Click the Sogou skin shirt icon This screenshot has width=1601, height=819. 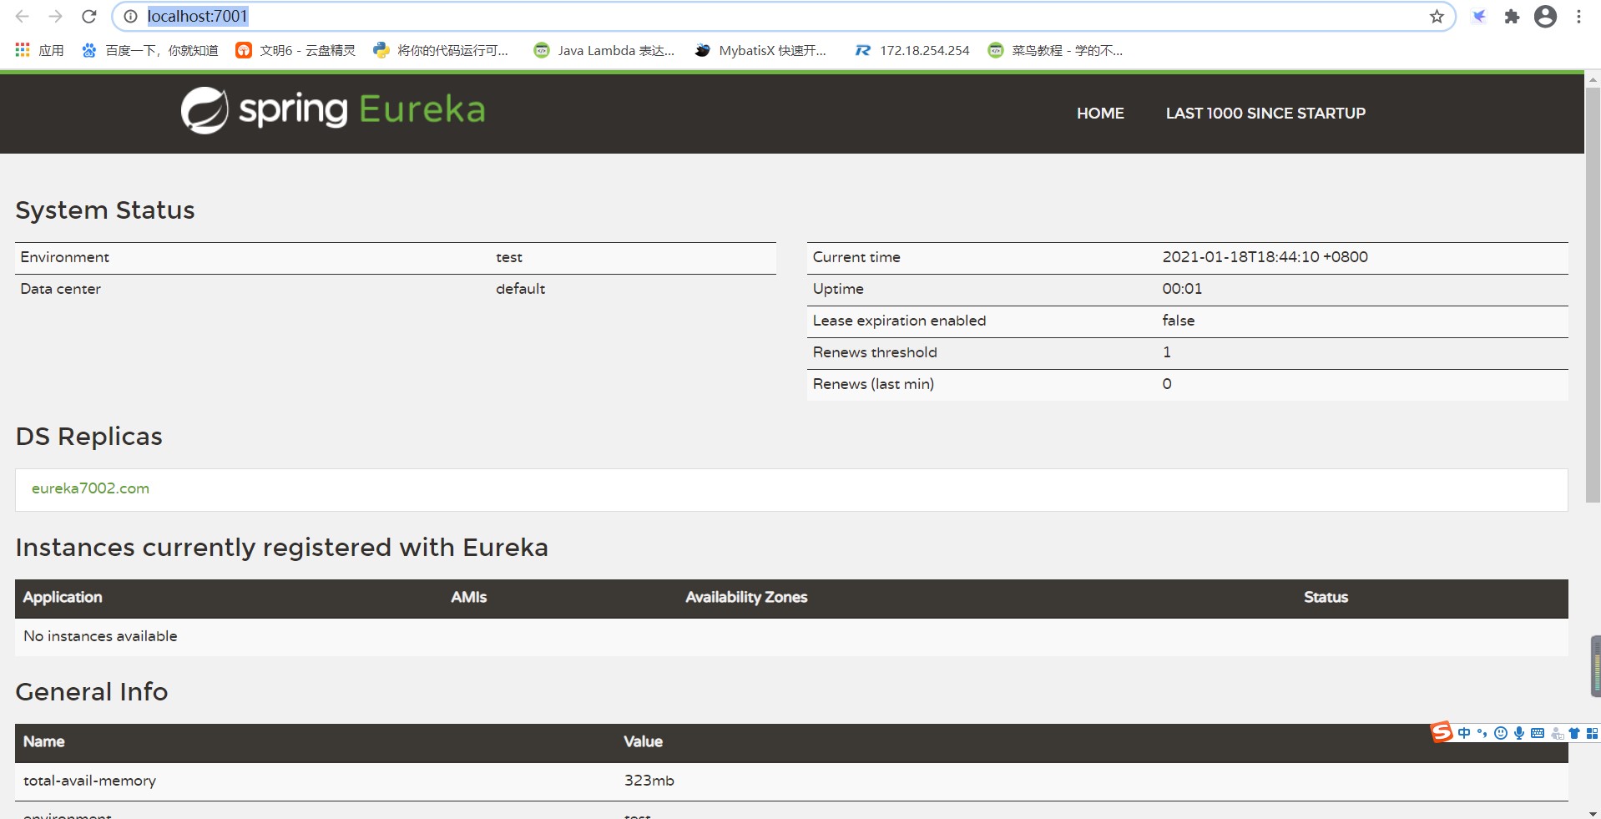1574,733
